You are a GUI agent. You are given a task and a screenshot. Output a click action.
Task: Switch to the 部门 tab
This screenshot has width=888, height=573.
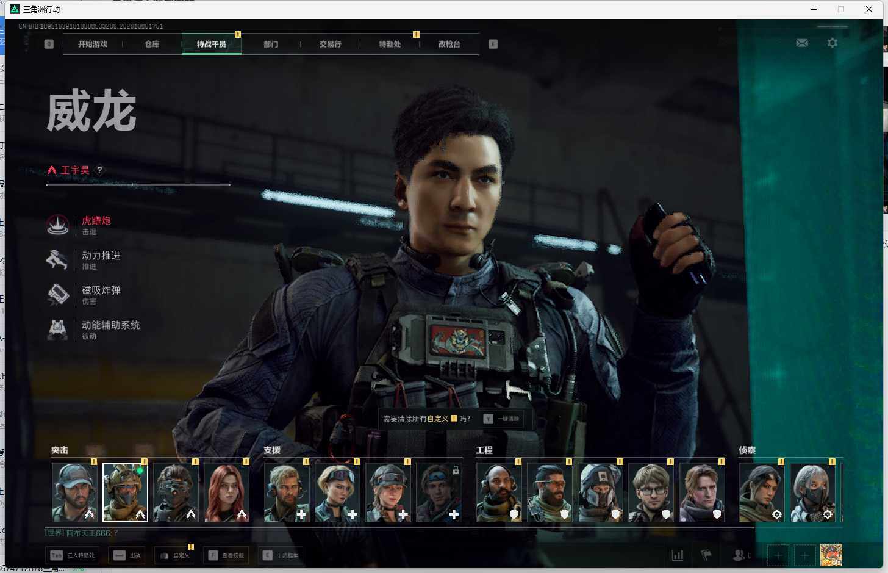271,44
